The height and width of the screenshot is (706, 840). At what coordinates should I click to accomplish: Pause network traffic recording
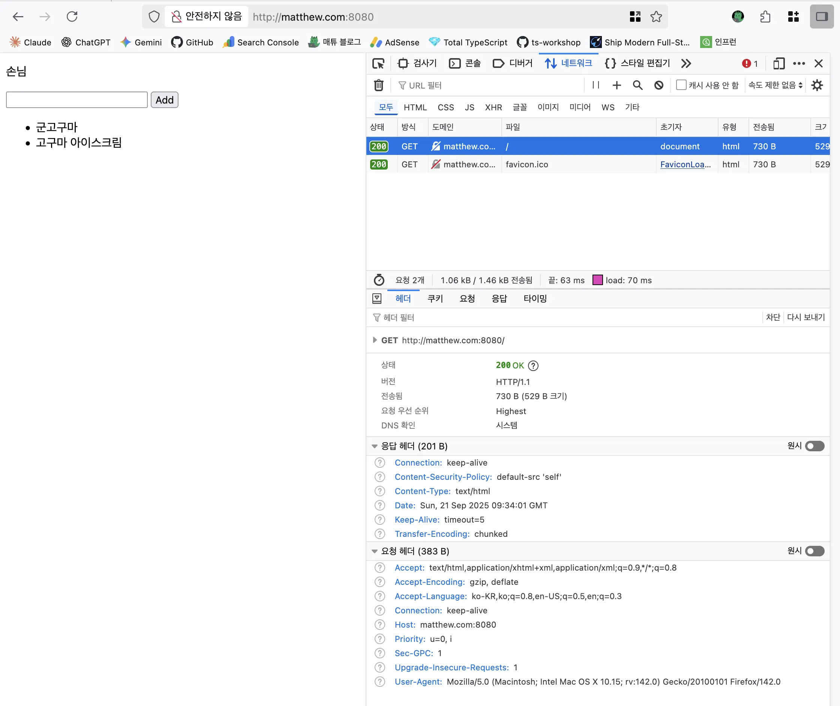[x=595, y=85]
